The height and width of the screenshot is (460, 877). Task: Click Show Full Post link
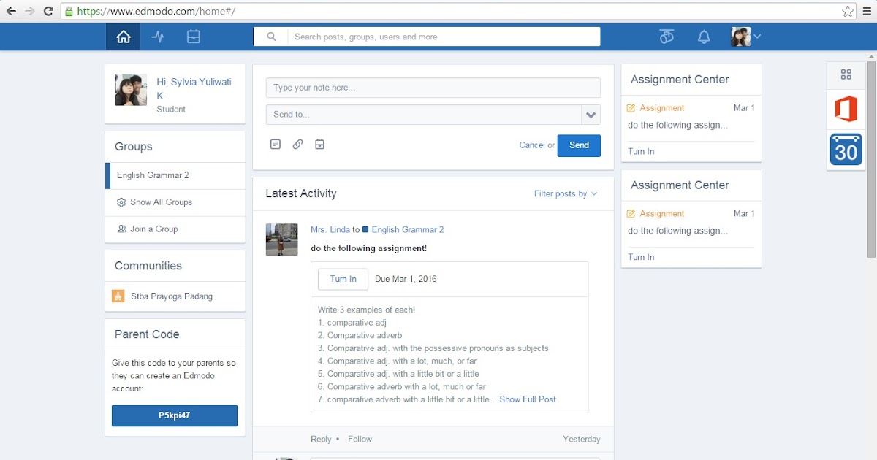(x=528, y=399)
